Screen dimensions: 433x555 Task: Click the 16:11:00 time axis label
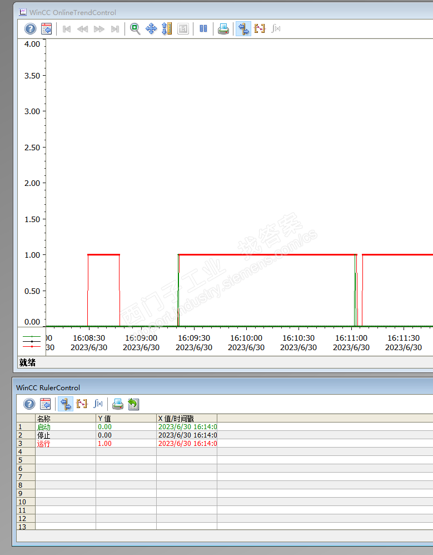click(351, 338)
